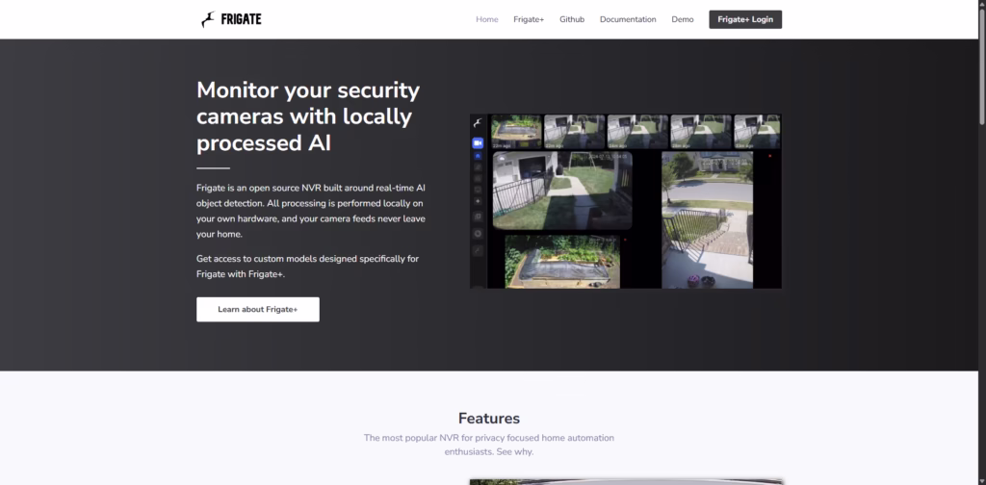Screen dimensions: 986x485
Task: Open the Documentation page
Action: 628,19
